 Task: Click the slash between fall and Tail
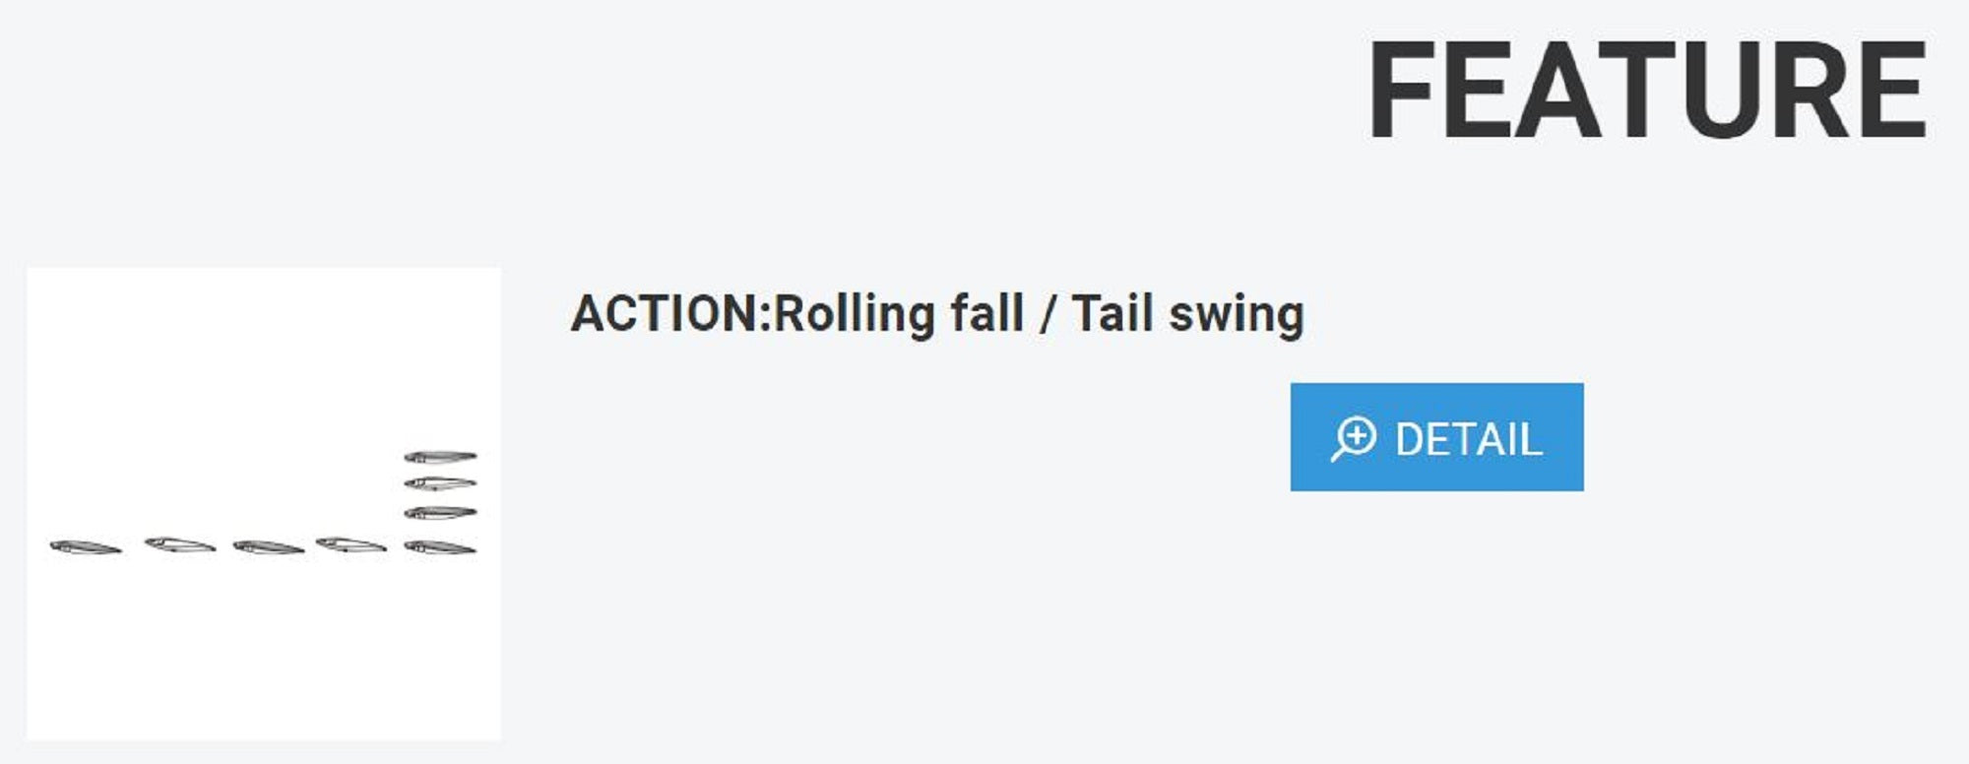point(1048,315)
